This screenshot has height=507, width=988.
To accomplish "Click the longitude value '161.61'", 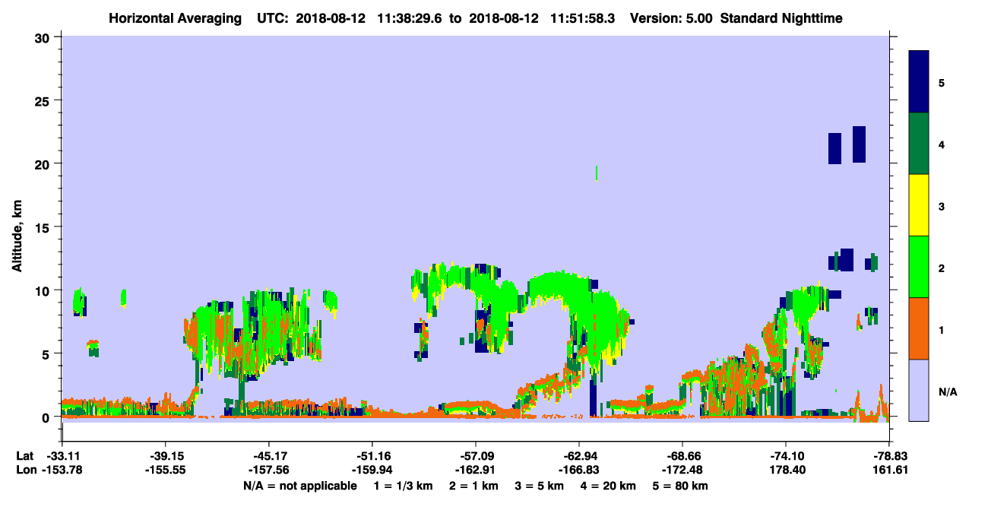I will [x=890, y=470].
